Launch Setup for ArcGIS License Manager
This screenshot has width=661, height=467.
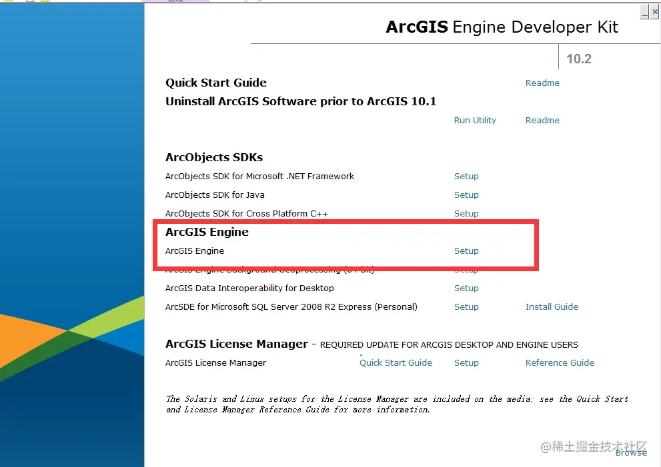[466, 362]
